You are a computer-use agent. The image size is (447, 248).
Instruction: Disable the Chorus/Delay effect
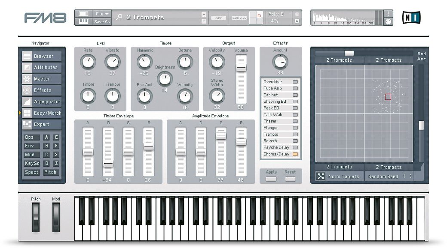click(295, 154)
